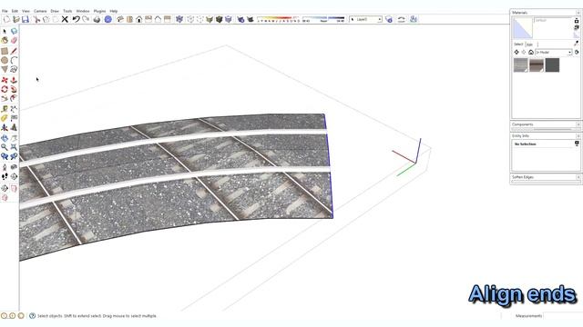Select the Paint Bucket tool
The width and height of the screenshot is (583, 327).
coord(5,40)
